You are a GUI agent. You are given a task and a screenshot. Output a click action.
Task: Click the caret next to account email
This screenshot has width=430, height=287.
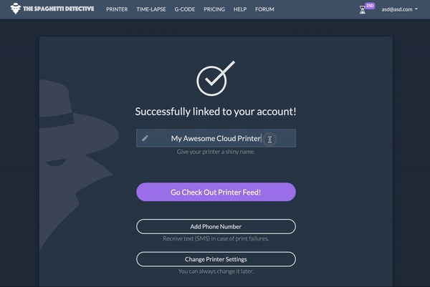(x=416, y=9)
